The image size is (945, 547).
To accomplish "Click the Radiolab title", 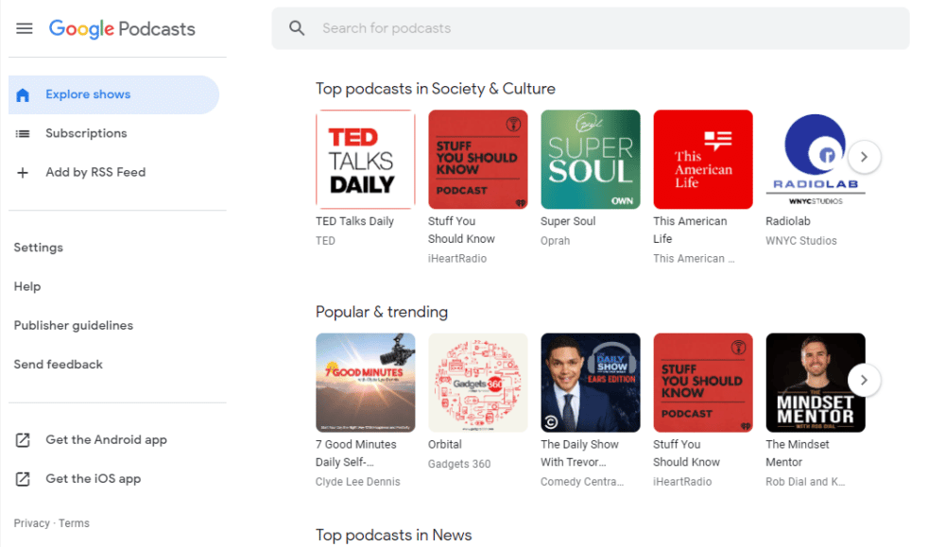I will pos(788,221).
